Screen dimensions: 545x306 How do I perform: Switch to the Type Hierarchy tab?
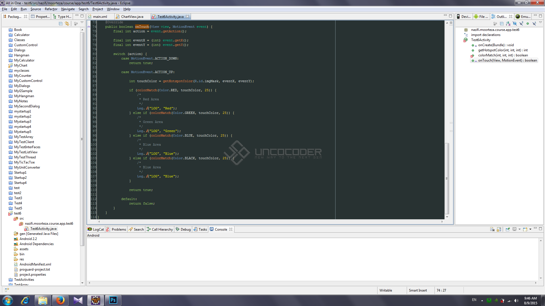pos(62,17)
